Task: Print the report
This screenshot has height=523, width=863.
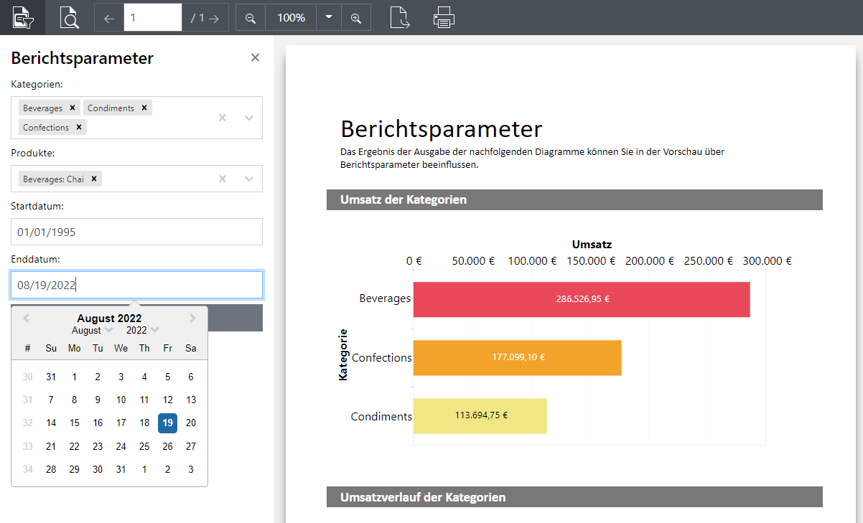Action: tap(444, 17)
